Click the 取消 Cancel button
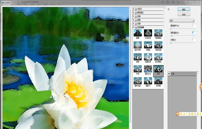The width and height of the screenshot is (202, 129). point(184,15)
